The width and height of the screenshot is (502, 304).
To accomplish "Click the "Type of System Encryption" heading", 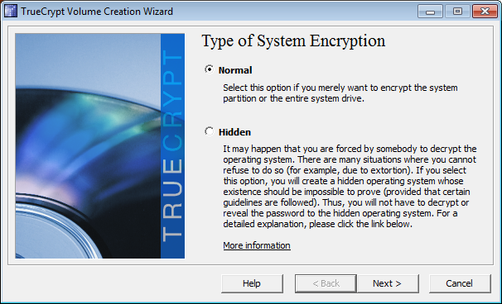I will [293, 41].
